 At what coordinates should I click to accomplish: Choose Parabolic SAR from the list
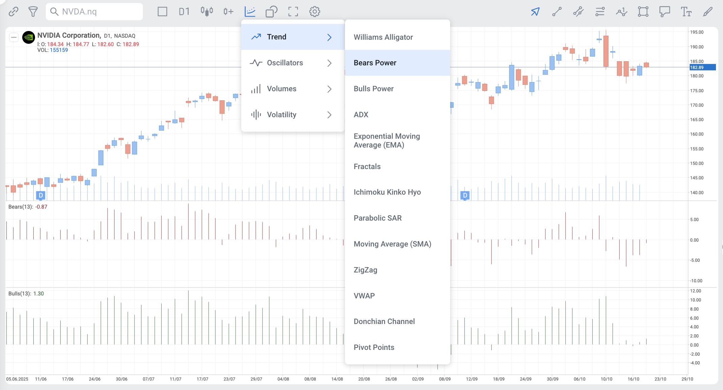click(x=378, y=218)
